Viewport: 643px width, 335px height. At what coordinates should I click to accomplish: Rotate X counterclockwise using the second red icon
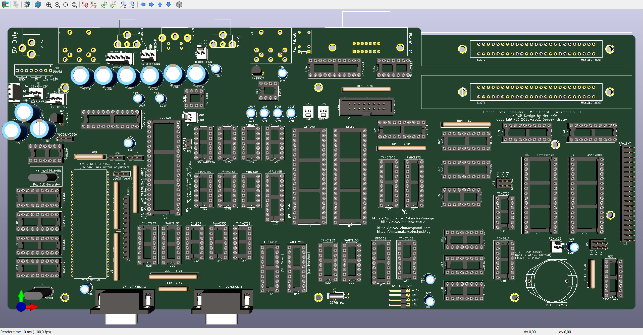[x=93, y=5]
